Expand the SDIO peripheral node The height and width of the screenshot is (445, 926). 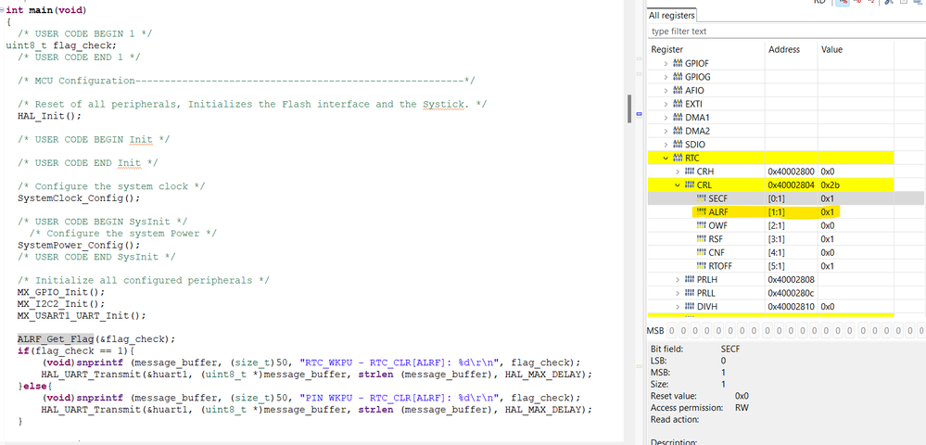[x=666, y=145]
